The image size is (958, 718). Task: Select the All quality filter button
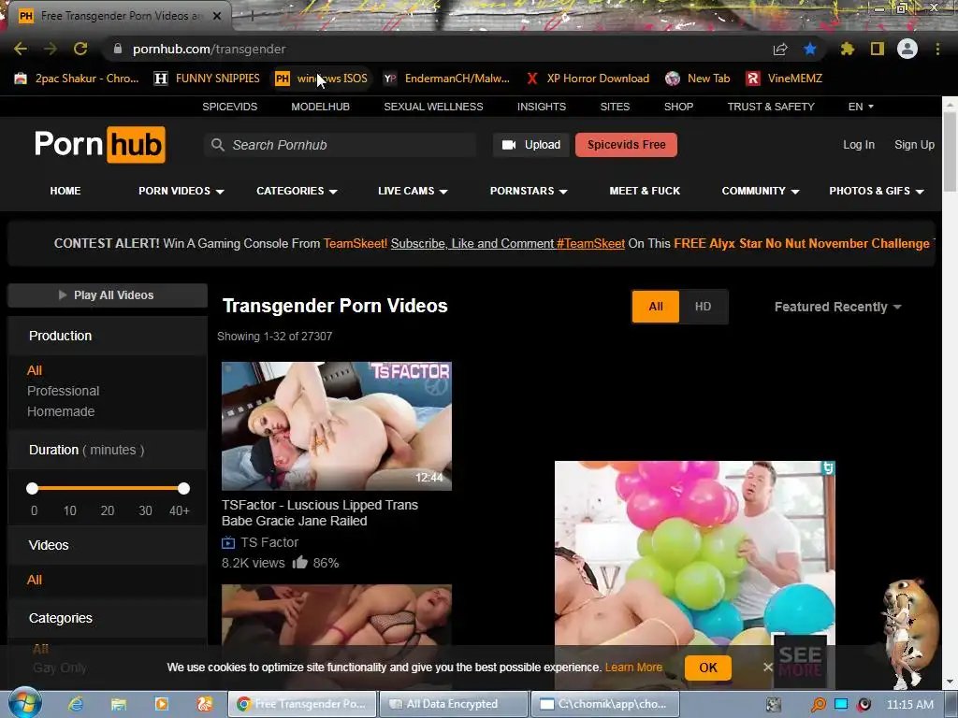pyautogui.click(x=656, y=307)
